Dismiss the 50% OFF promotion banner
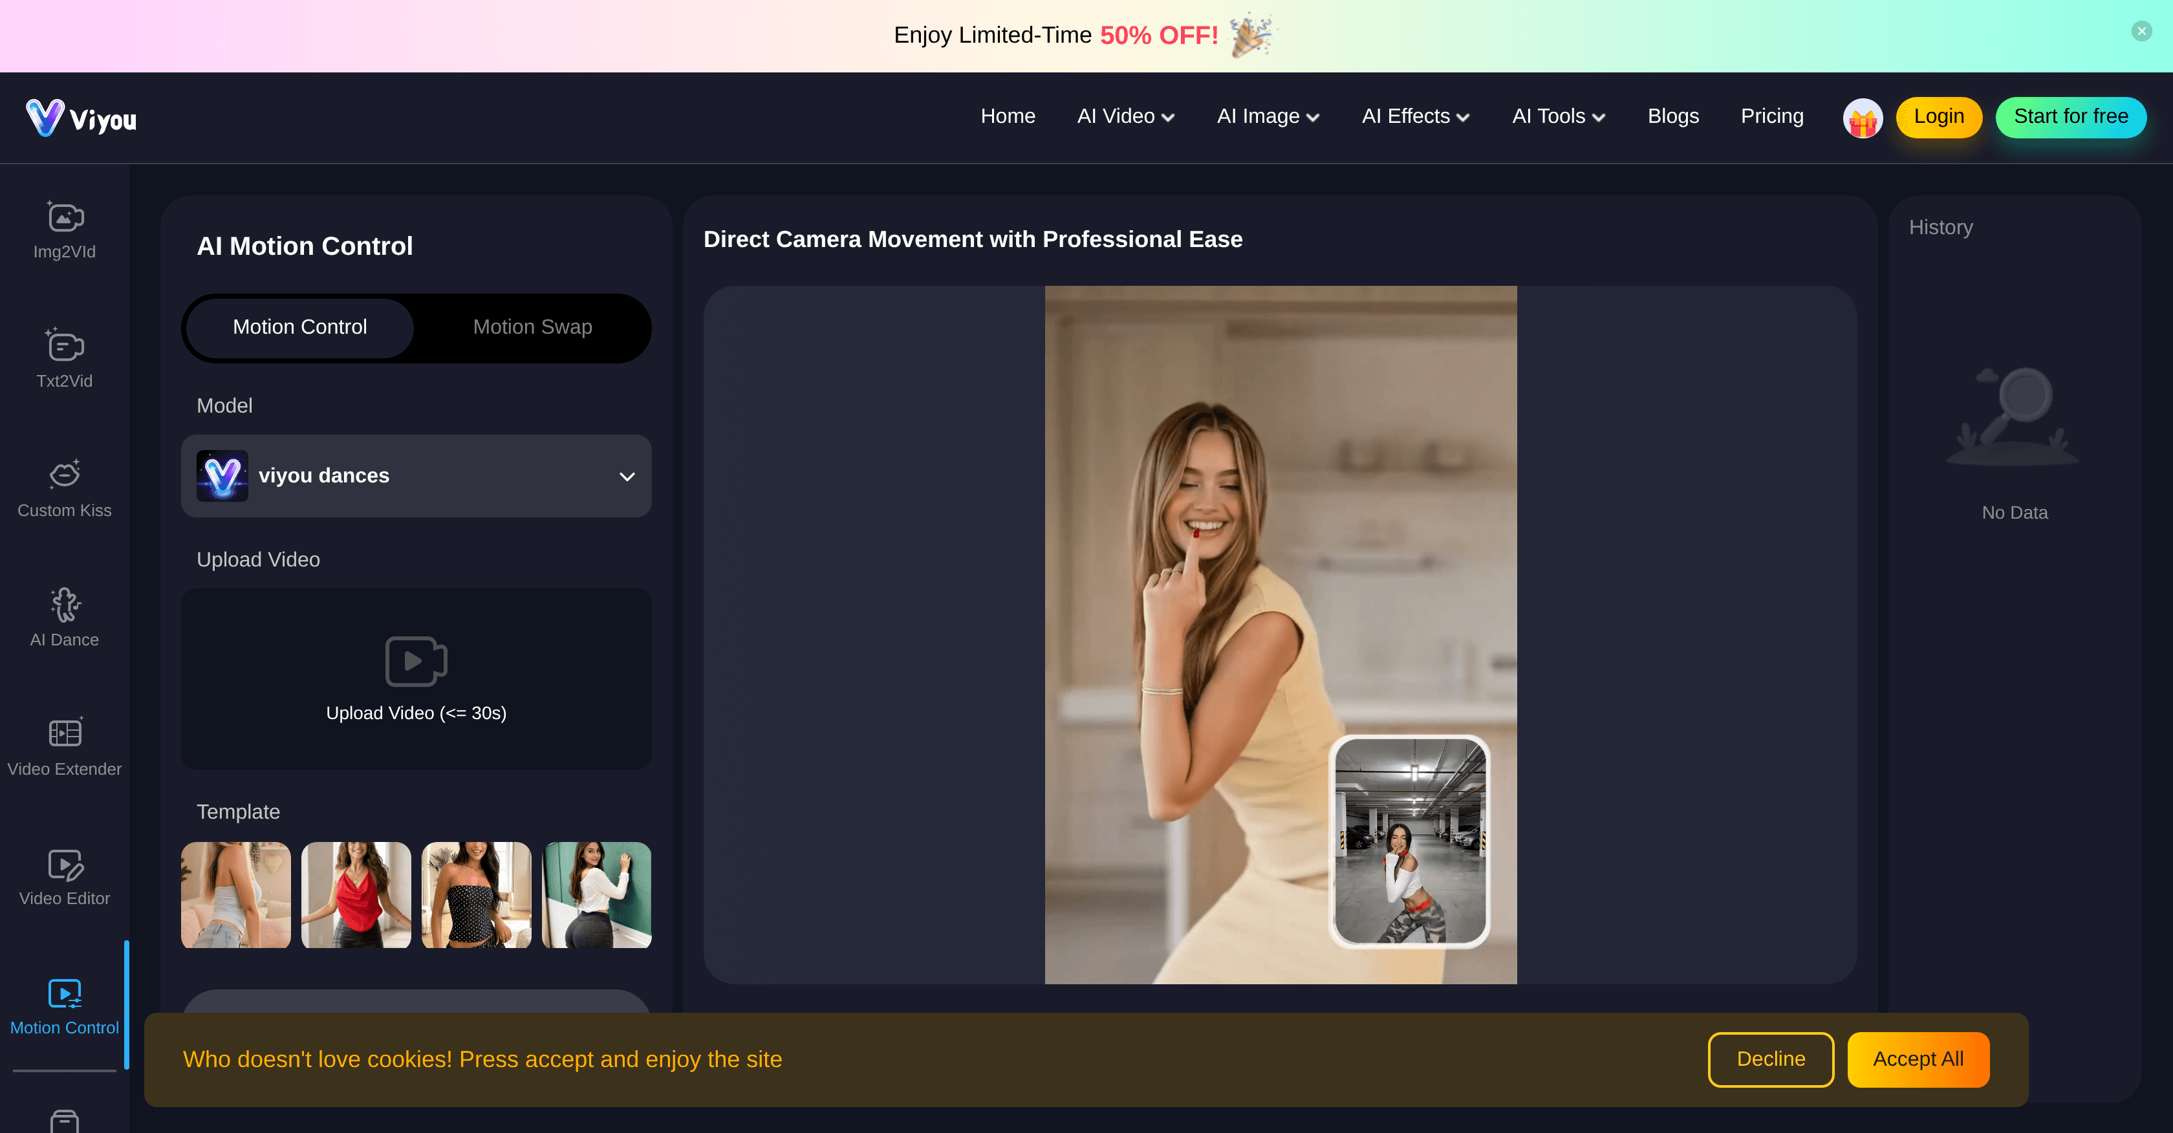The image size is (2173, 1133). point(2141,31)
